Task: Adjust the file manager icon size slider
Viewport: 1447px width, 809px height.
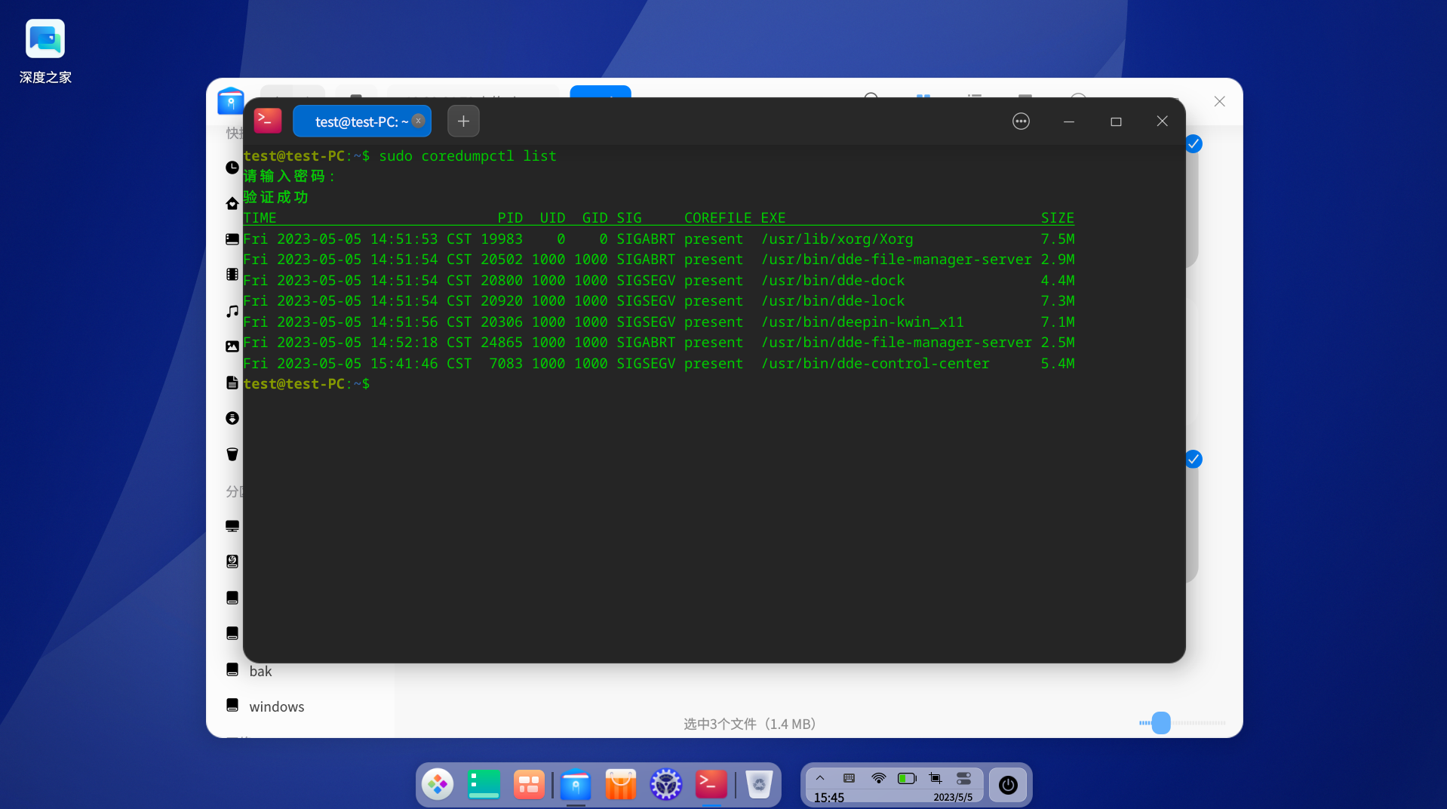Action: tap(1161, 723)
